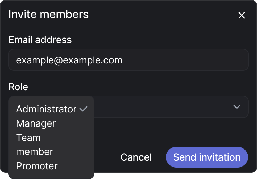257x179 pixels.
Task: Click the Send invitation button
Action: [207, 157]
